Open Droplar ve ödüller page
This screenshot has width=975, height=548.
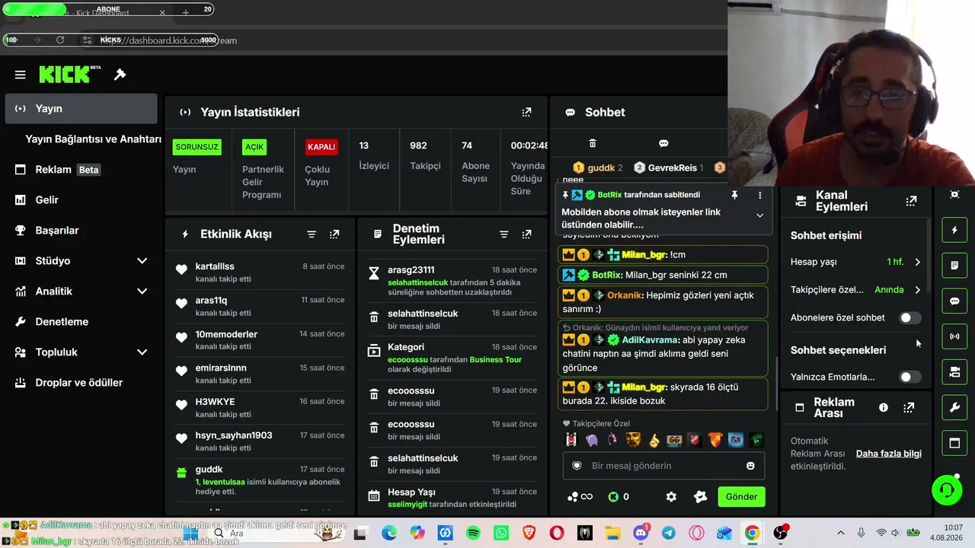pyautogui.click(x=81, y=383)
